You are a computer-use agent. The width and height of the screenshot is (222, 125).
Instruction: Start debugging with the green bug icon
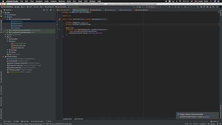(x=169, y=7)
